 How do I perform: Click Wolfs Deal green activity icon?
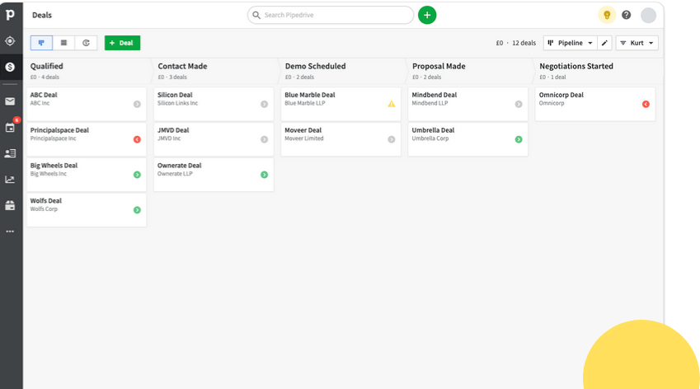[x=137, y=209]
